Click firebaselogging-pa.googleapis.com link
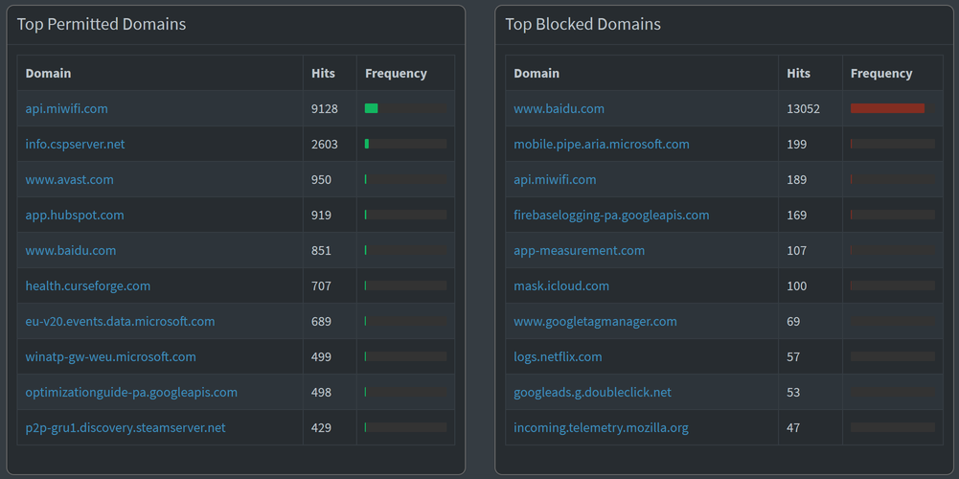Screen dimensions: 959x479 [x=611, y=216]
